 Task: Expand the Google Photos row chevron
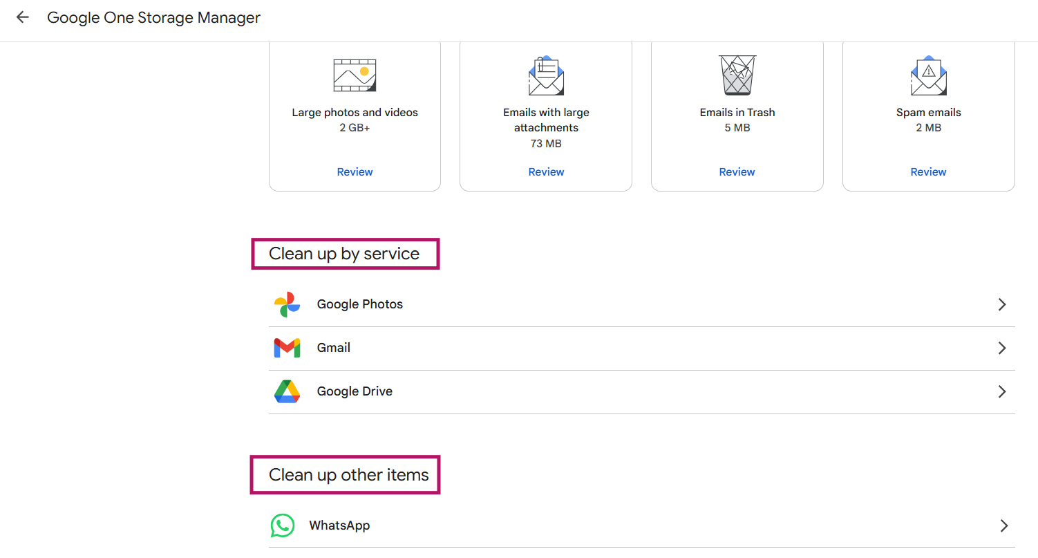pos(1002,304)
